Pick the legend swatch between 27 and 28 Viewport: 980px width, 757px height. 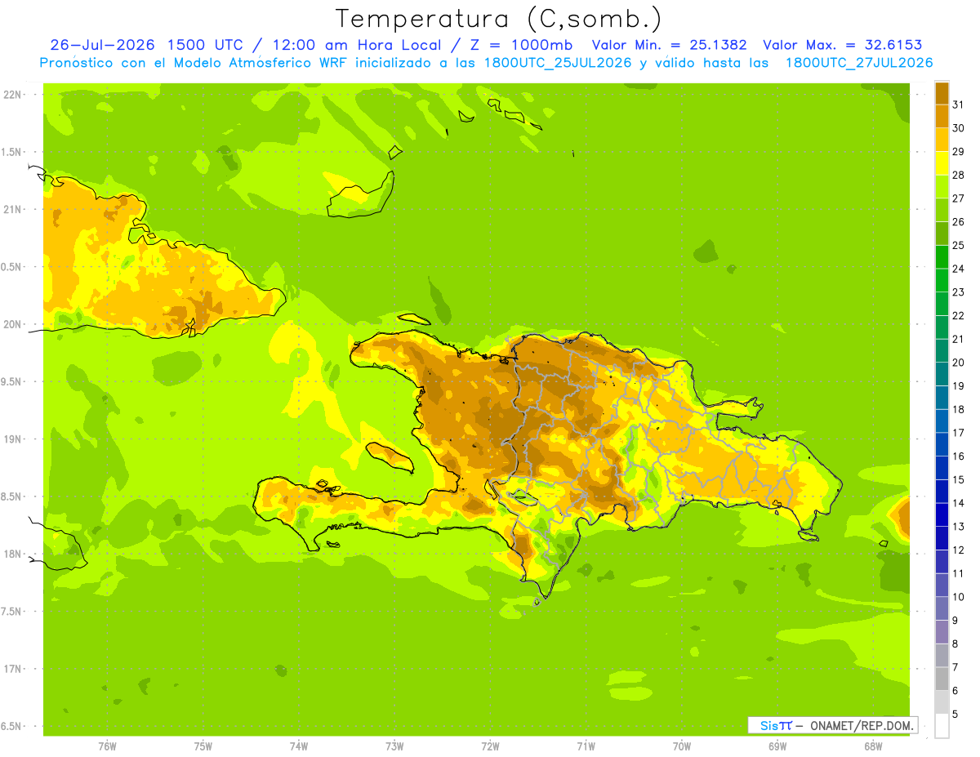point(942,186)
